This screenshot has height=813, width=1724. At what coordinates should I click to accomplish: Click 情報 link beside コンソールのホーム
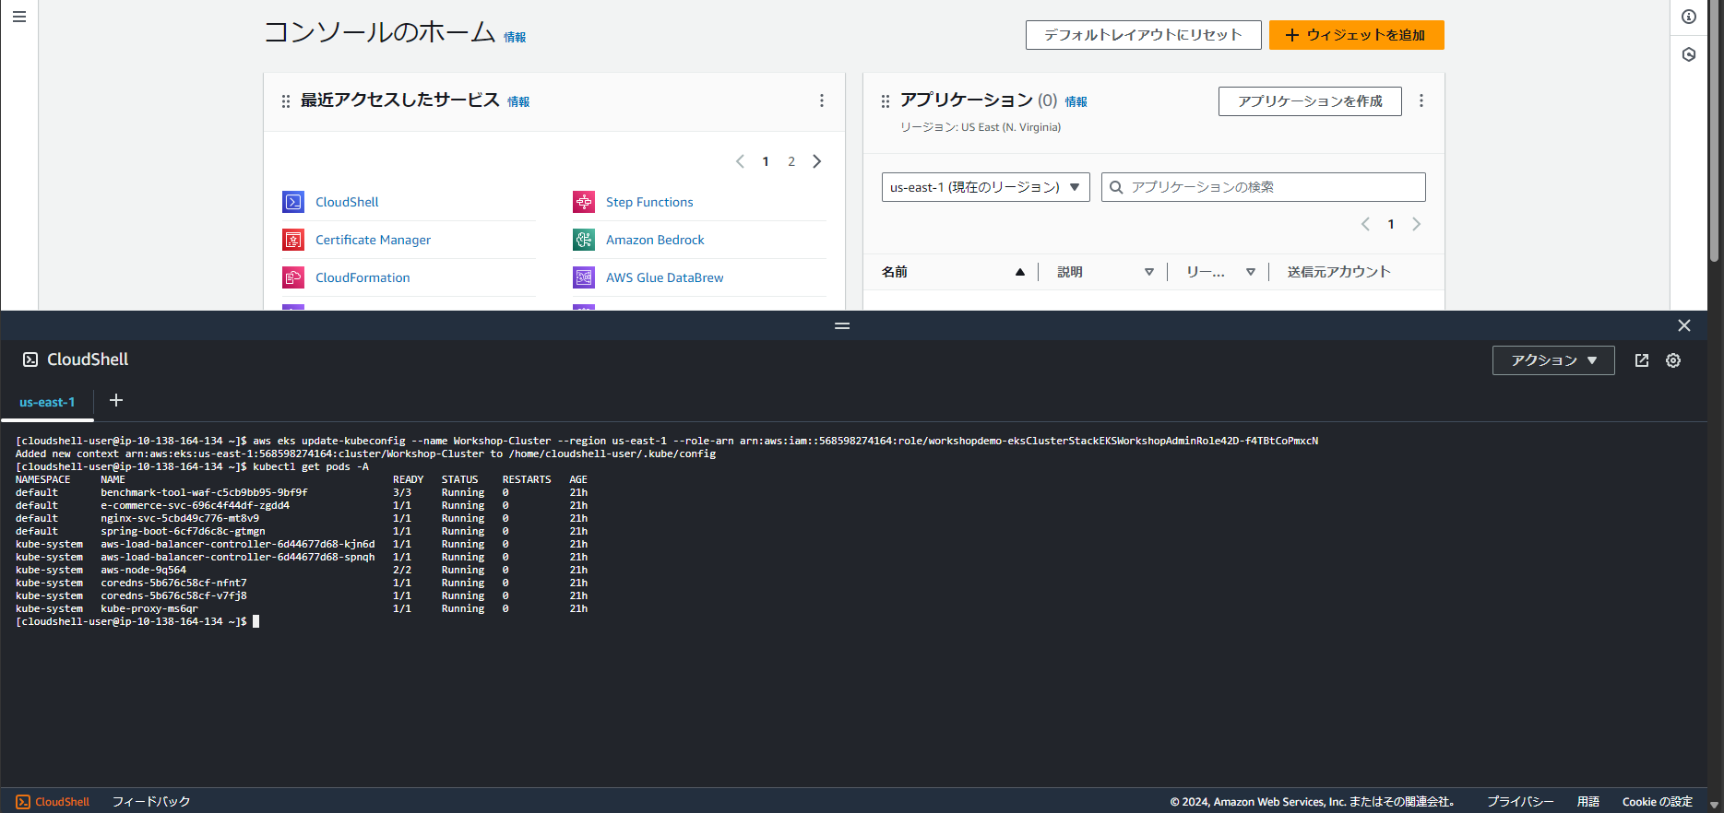pos(515,38)
